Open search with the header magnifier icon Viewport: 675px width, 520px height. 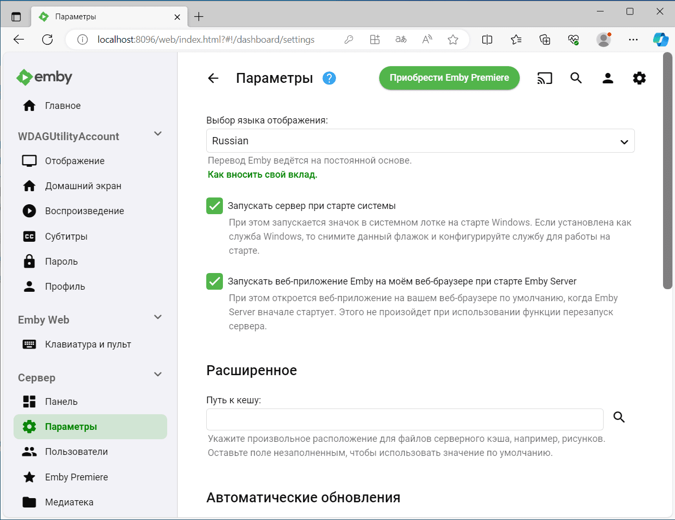tap(576, 78)
